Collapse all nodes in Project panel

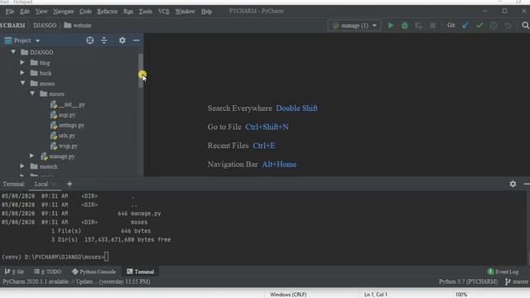(104, 41)
